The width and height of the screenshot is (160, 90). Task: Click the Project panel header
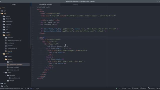point(14,4)
